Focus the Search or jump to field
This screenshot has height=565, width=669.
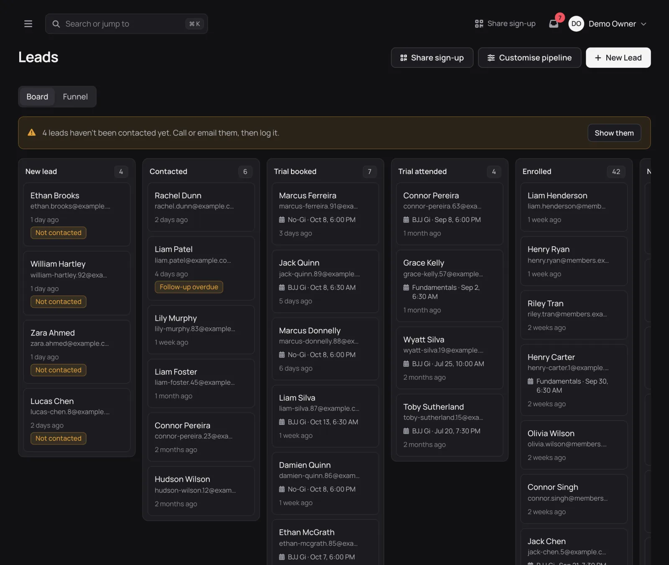(x=126, y=24)
